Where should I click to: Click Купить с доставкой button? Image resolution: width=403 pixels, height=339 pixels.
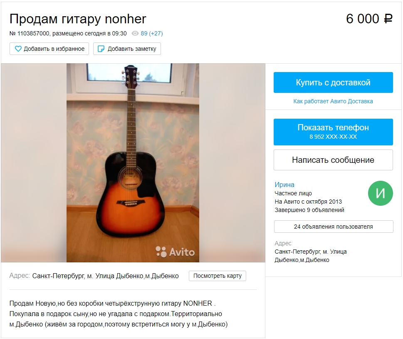333,82
